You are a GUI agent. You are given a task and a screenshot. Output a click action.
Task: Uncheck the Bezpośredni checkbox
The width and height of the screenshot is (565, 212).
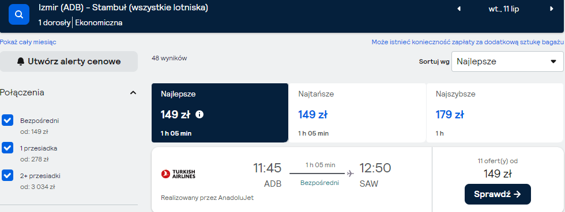(7, 121)
